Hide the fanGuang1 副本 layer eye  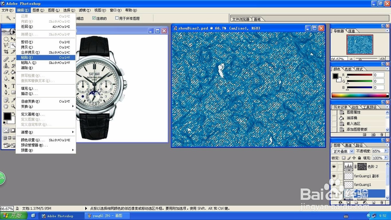click(334, 176)
